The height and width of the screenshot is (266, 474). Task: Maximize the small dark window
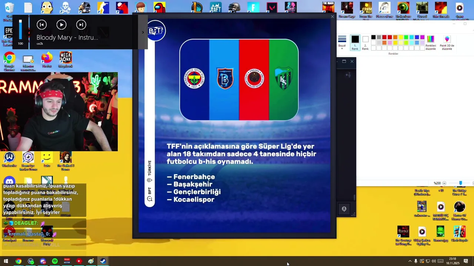[x=344, y=61]
